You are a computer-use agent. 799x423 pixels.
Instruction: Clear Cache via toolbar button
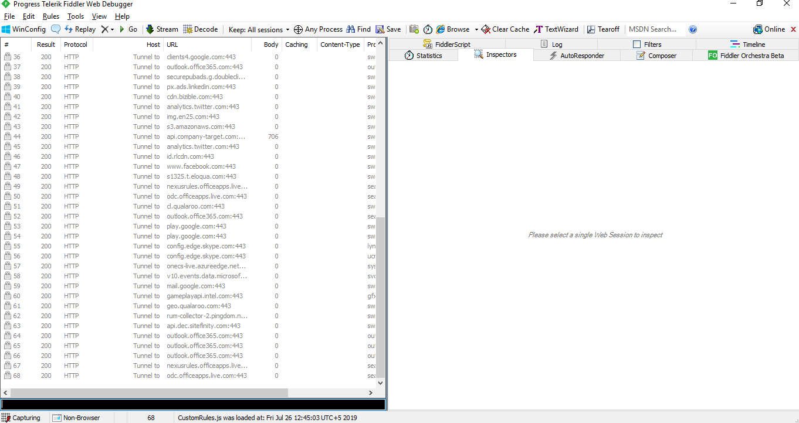(505, 29)
